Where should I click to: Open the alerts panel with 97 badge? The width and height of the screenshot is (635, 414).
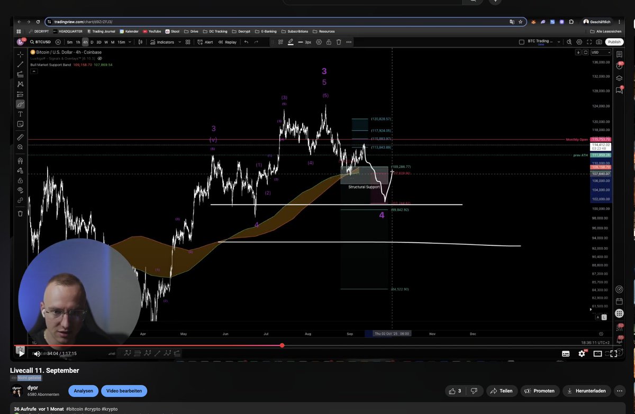tap(620, 66)
